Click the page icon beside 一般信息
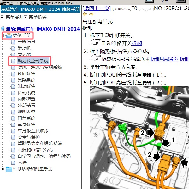Screen dimensions: 189x189 click(x=13, y=42)
